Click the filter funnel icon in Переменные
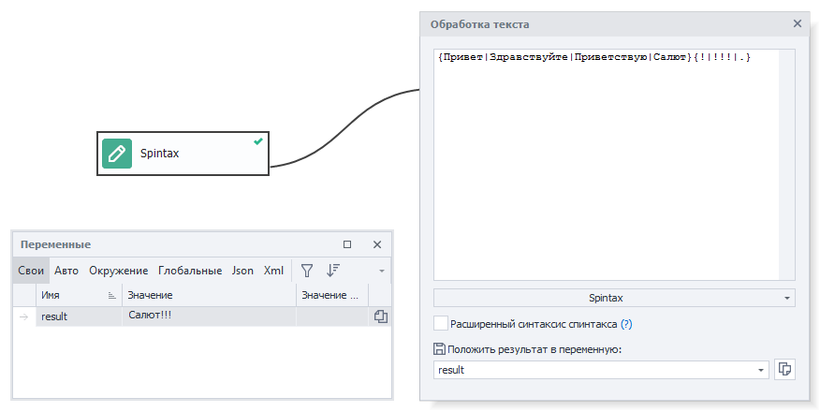This screenshot has width=820, height=412. (306, 271)
